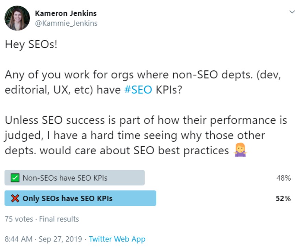
Task: Click the 48% poll result
Action: [284, 178]
